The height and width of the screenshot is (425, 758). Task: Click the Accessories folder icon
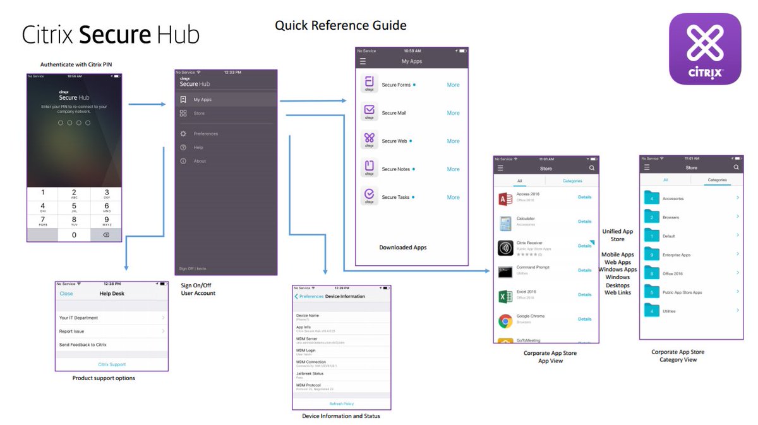point(651,198)
